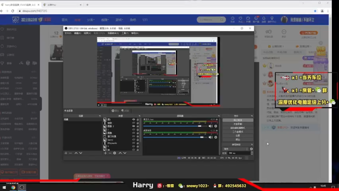The height and width of the screenshot is (191, 339).
Task: Move the scene down in the Scenes panel
Action: coord(81,153)
